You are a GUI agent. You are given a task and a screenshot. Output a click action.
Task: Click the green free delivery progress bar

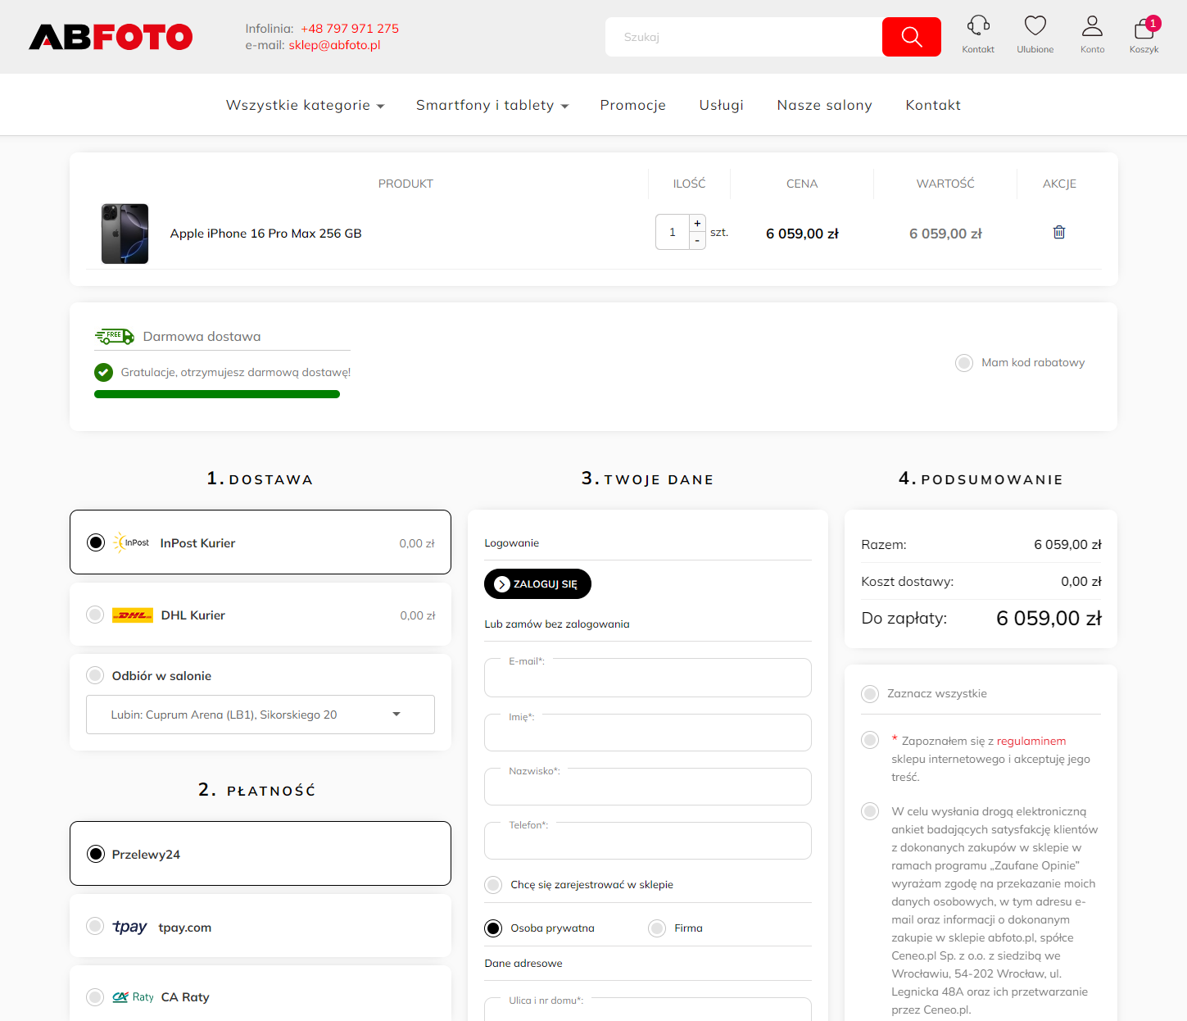pyautogui.click(x=216, y=394)
